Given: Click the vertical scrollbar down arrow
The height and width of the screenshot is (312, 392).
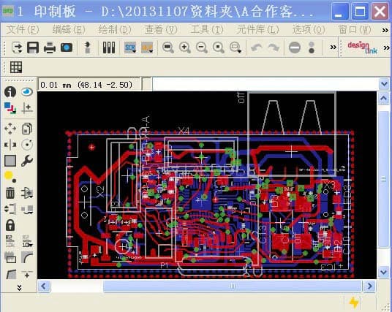Looking at the screenshot, I should tap(384, 272).
